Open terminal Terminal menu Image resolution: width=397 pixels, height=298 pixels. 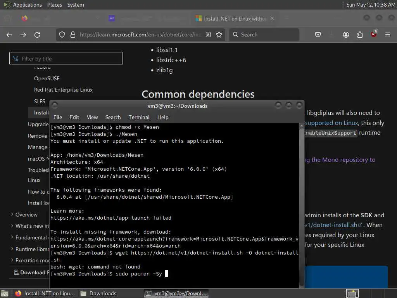click(139, 117)
